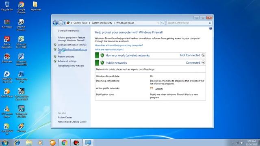Select the Bandicam desktop icon

coord(7,58)
